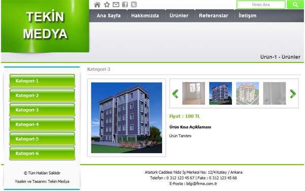
Task: Select the empty room thumbnail
Action: [194, 93]
